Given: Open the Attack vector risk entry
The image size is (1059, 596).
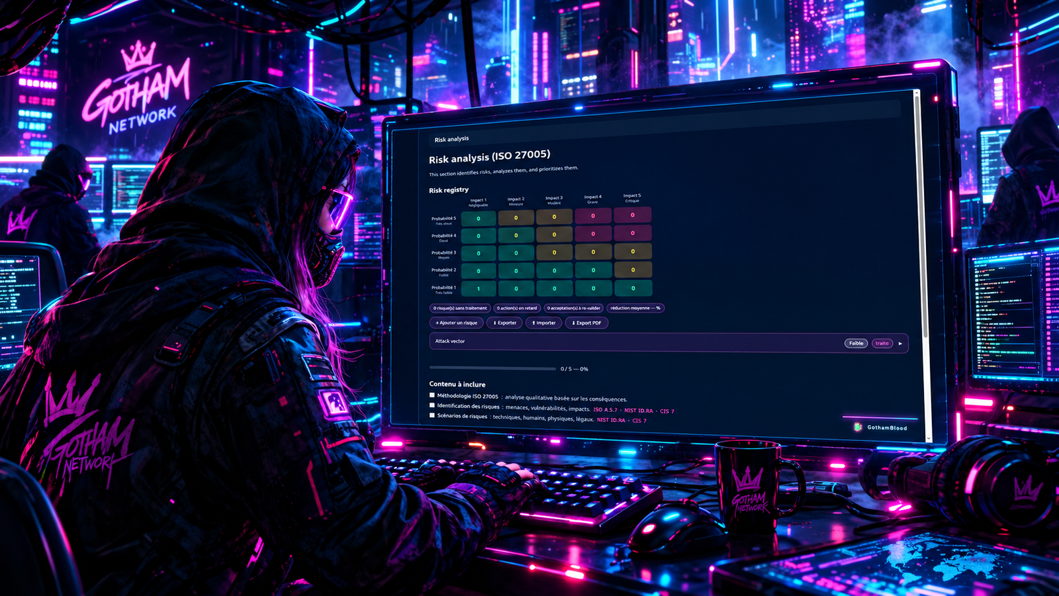Looking at the screenshot, I should click(668, 342).
